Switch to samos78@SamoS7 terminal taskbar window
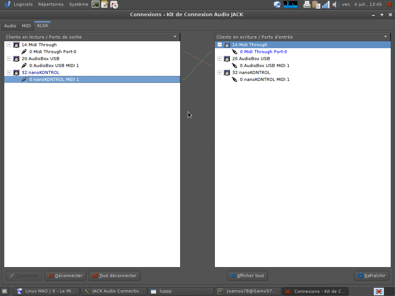This screenshot has height=296, width=395. 248,291
